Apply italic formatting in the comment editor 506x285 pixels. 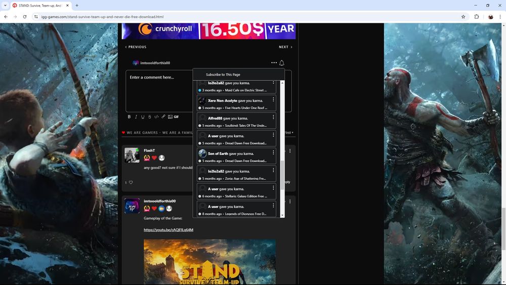click(136, 117)
